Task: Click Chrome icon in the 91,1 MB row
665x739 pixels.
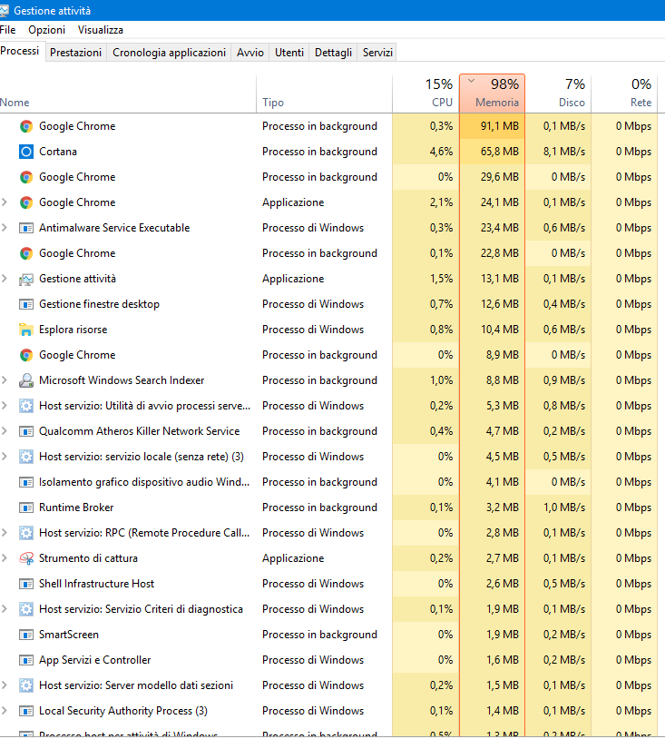Action: 26,126
